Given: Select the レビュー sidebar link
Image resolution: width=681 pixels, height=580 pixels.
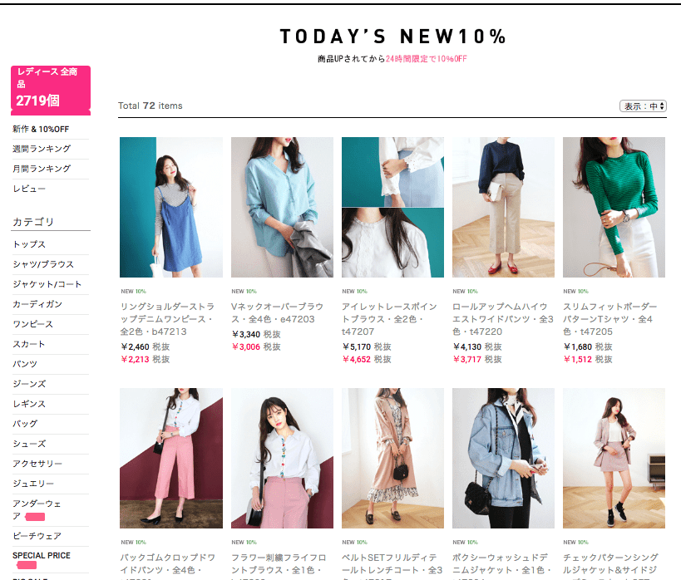Looking at the screenshot, I should point(29,189).
